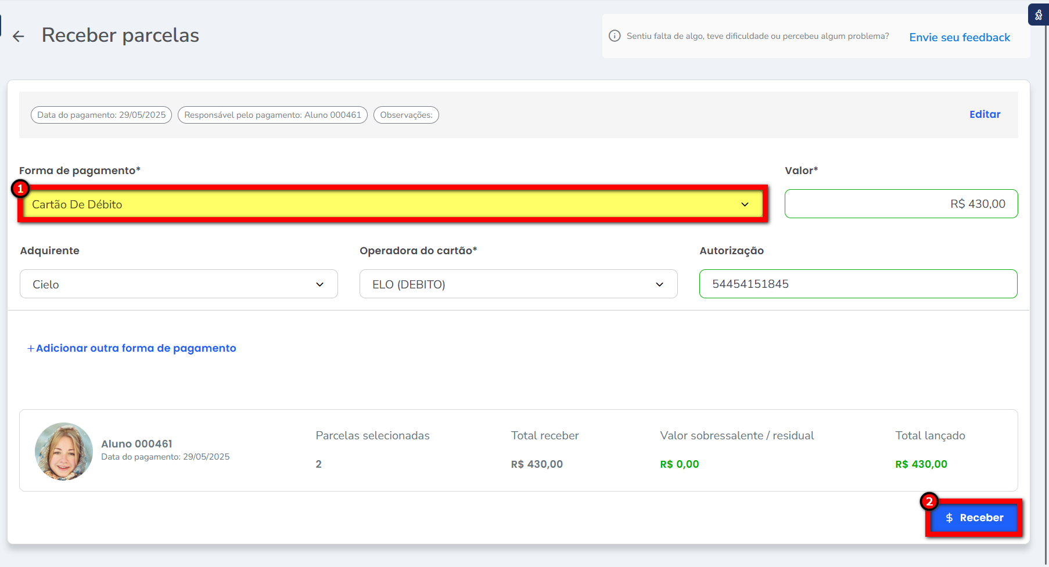Image resolution: width=1049 pixels, height=567 pixels.
Task: Click the Observações chip
Action: tap(406, 115)
